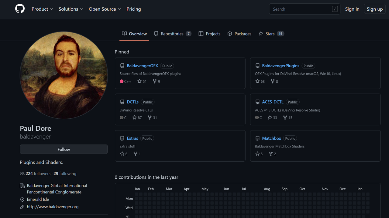Click the Sign in link
Viewport: 389px width, 218px height.
tap(352, 9)
